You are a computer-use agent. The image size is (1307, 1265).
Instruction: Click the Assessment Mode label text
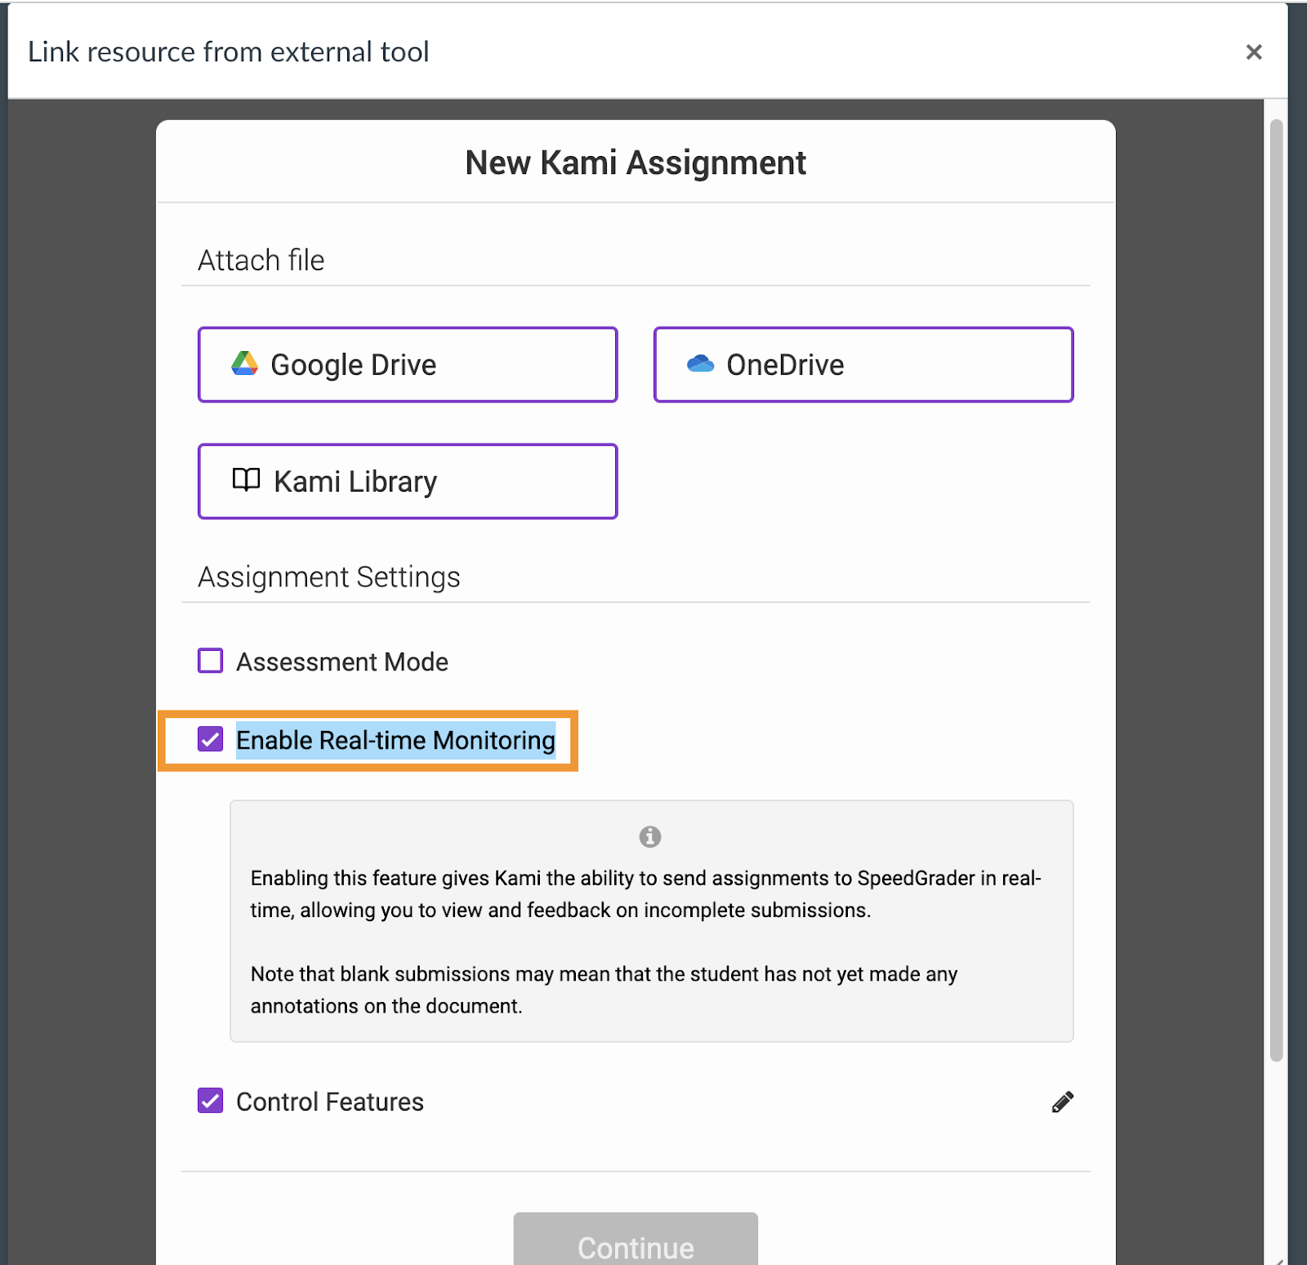pos(342,661)
